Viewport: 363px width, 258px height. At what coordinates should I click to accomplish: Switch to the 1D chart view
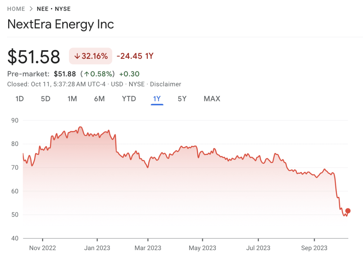(x=19, y=98)
